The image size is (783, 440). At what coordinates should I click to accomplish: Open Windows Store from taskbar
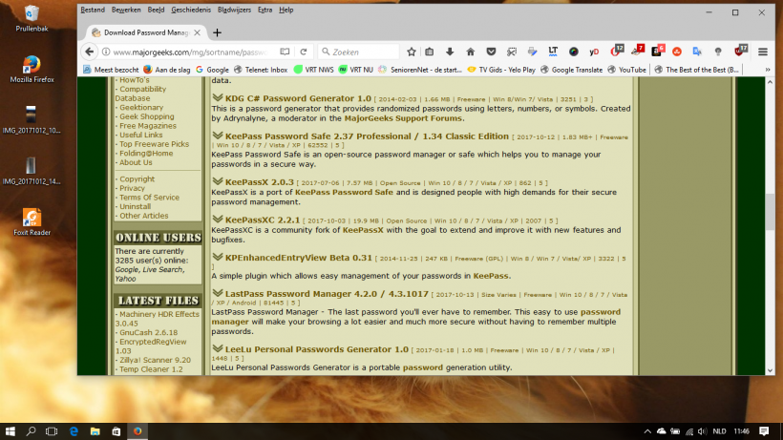116,431
